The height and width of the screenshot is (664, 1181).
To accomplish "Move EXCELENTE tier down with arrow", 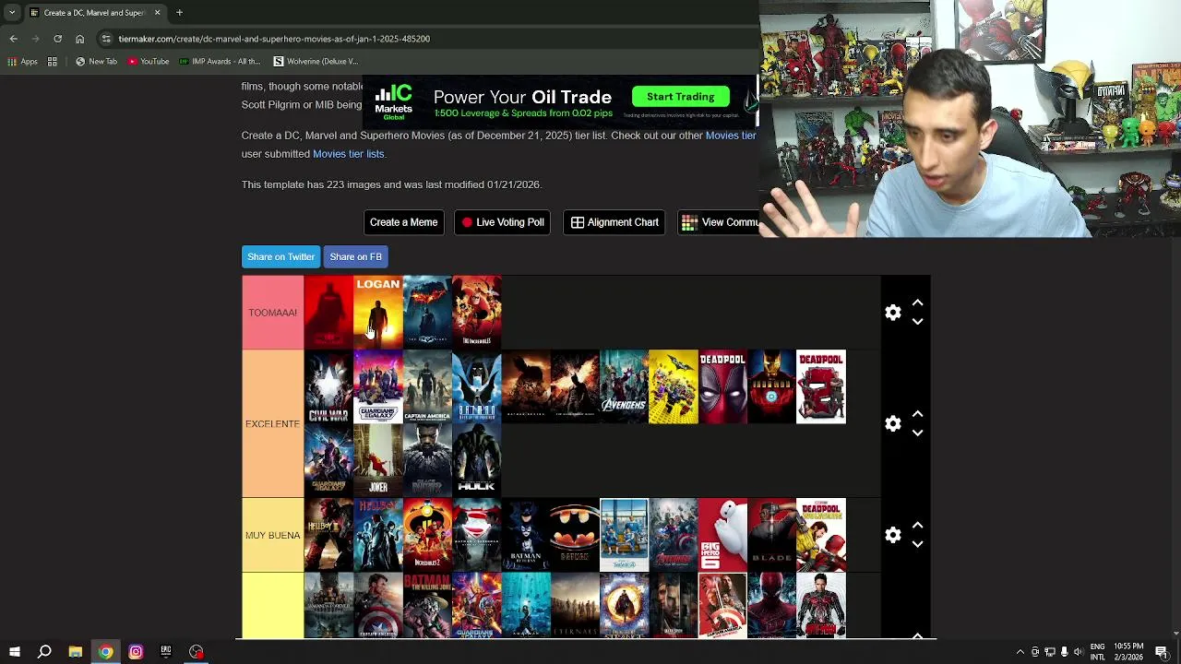I will [x=917, y=433].
